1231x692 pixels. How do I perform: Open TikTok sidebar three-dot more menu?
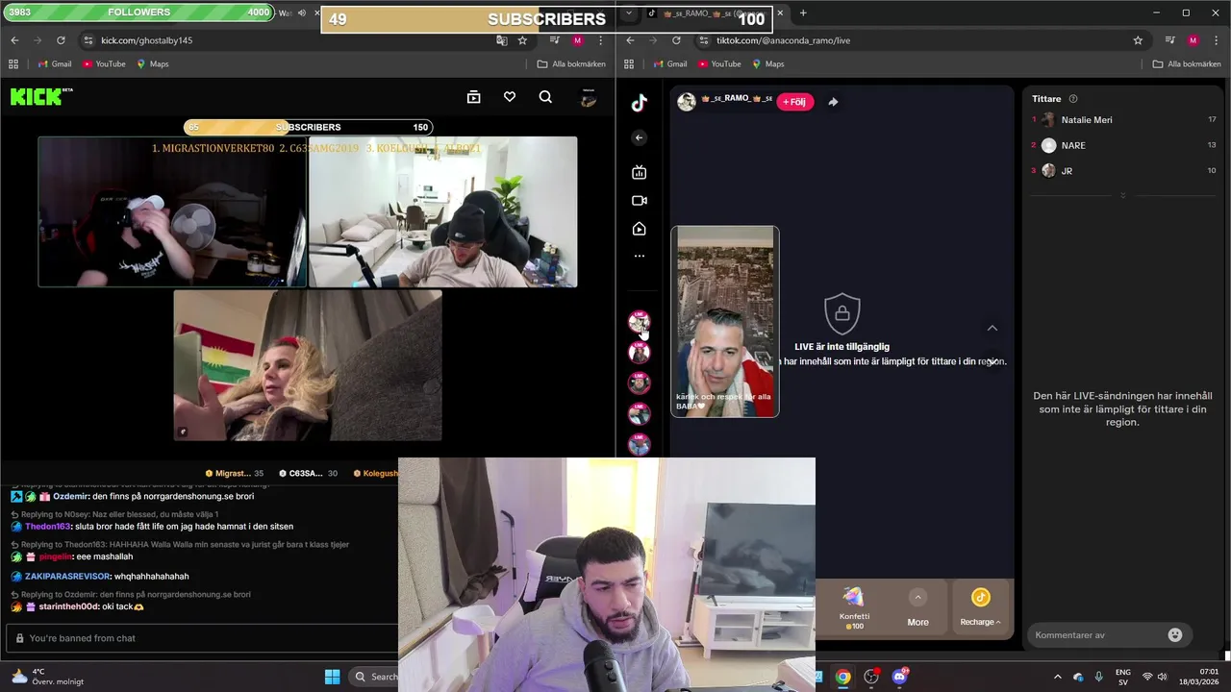point(640,256)
